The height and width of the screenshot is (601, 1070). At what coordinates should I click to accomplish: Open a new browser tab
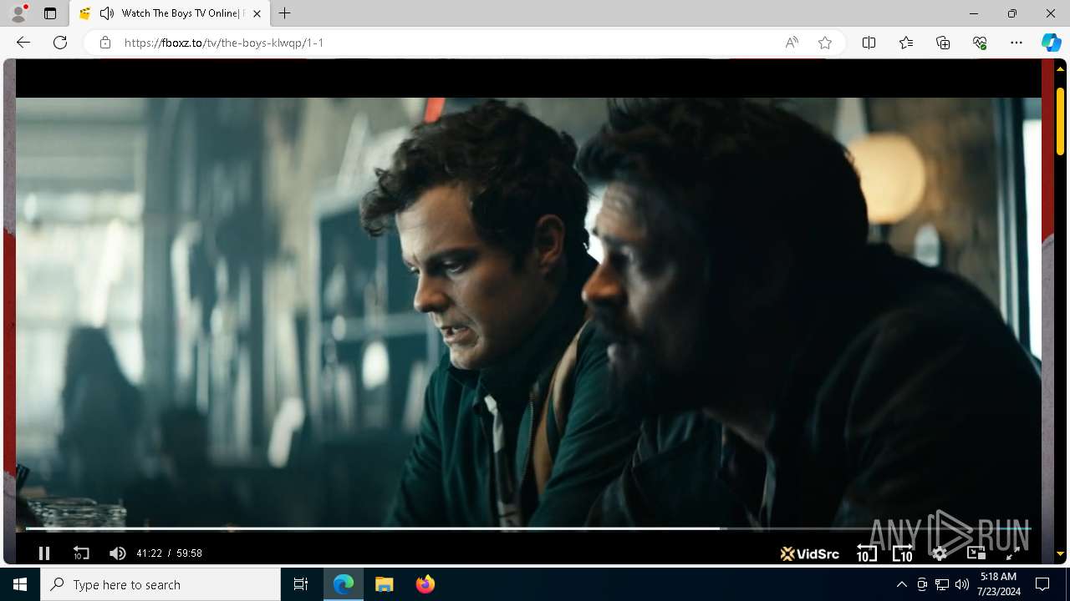tap(285, 13)
